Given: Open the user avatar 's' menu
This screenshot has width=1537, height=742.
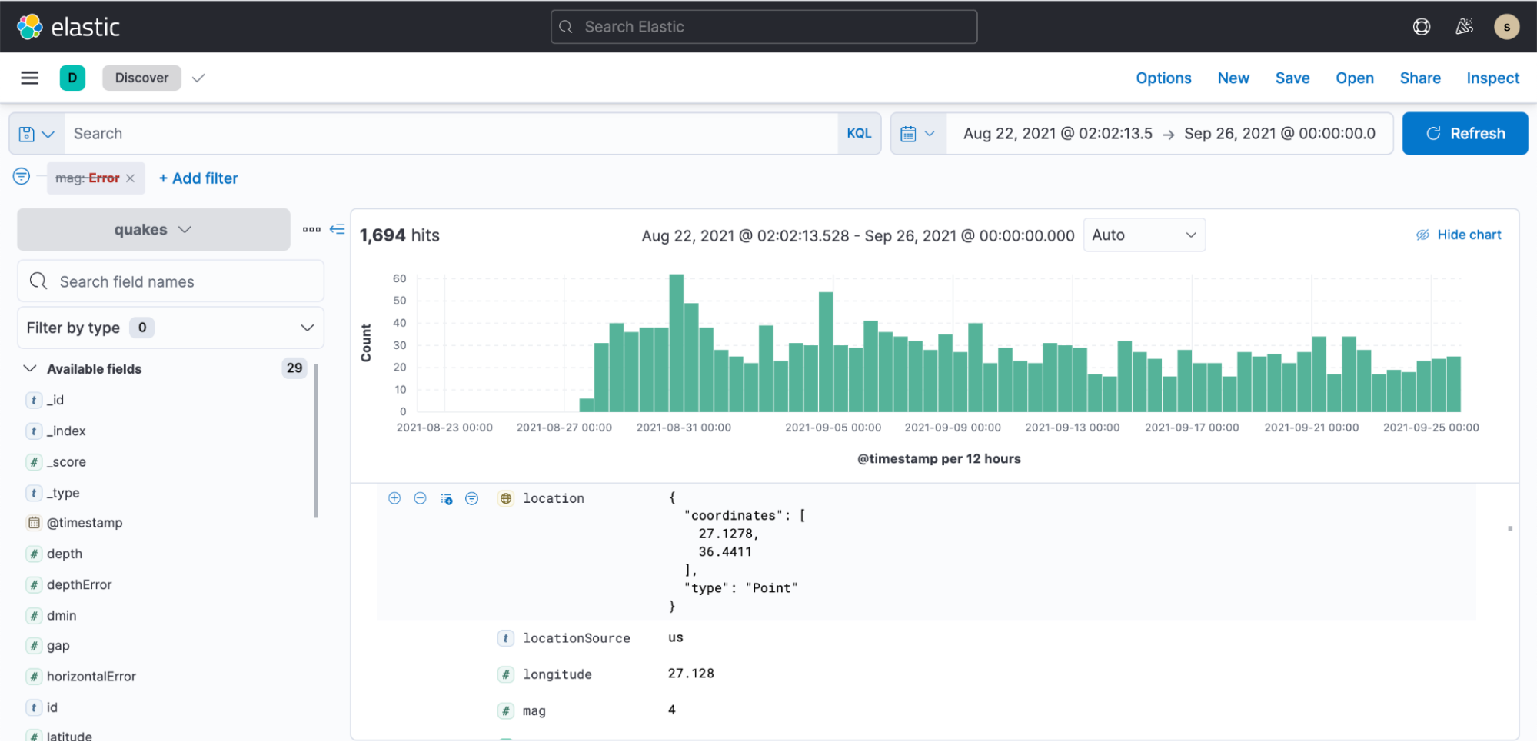Looking at the screenshot, I should click(1506, 27).
